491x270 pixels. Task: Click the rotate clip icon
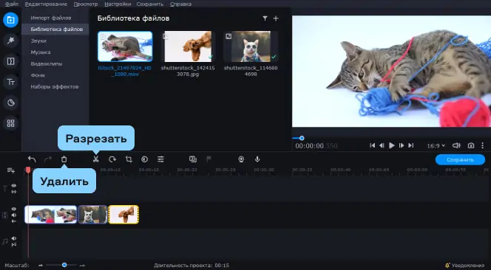tap(112, 159)
